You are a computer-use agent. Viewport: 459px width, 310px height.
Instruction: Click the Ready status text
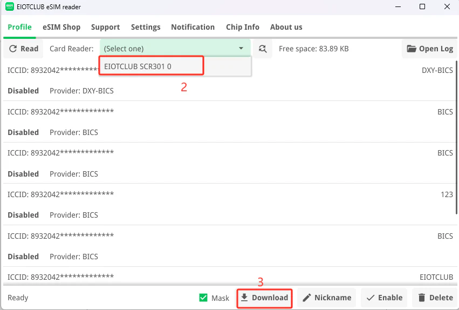(18, 298)
